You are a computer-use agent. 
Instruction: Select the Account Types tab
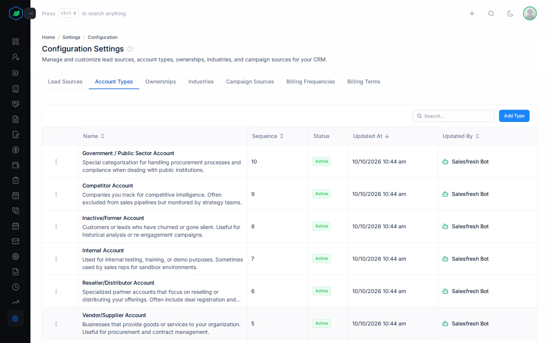pyautogui.click(x=114, y=82)
